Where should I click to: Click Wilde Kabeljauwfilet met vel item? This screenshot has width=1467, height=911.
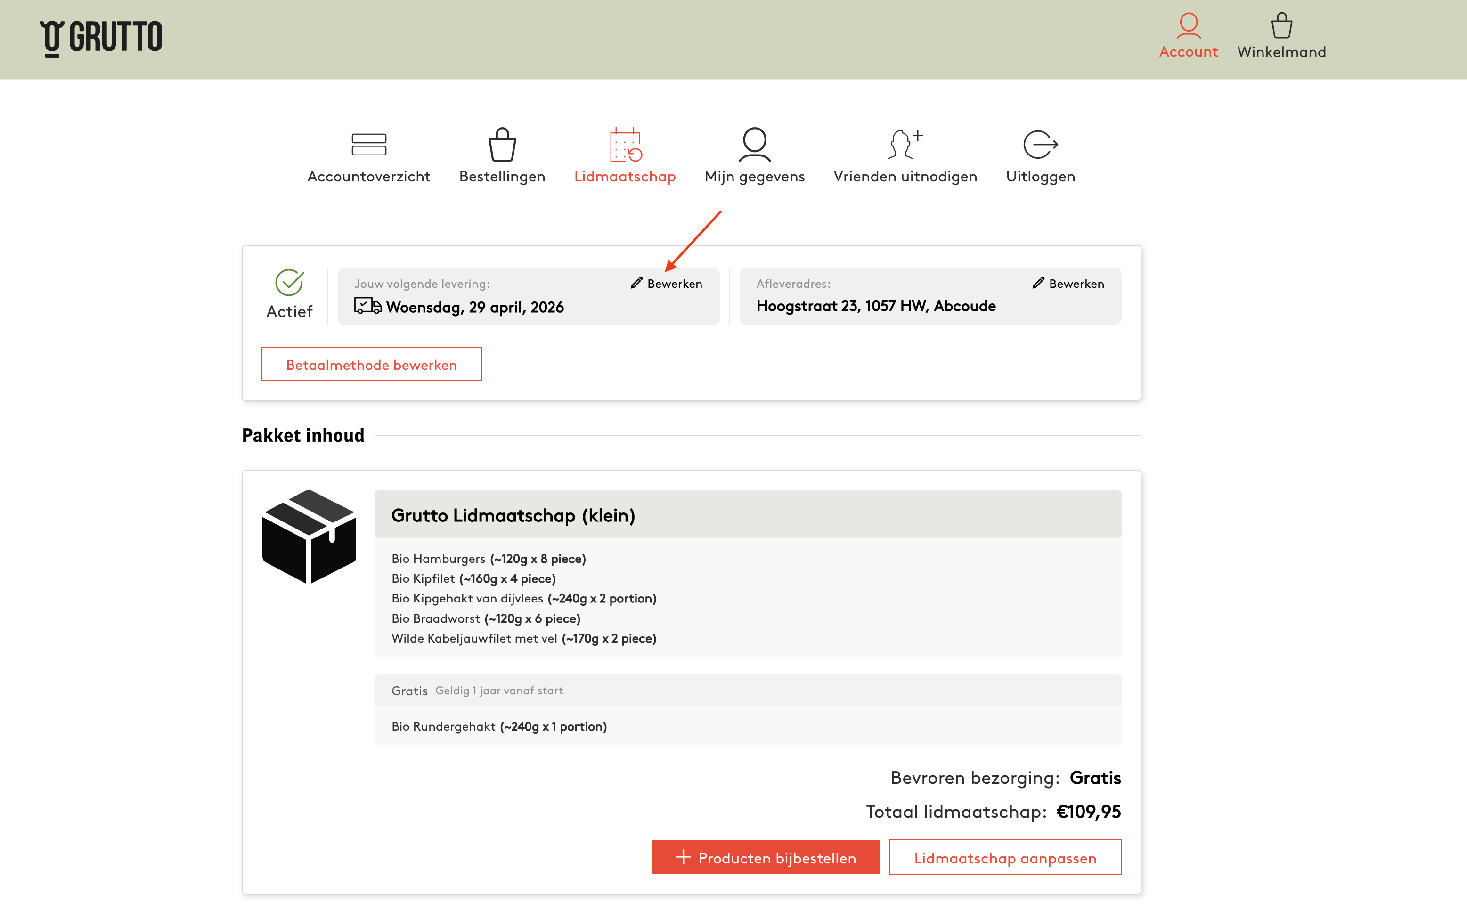pyautogui.click(x=523, y=639)
